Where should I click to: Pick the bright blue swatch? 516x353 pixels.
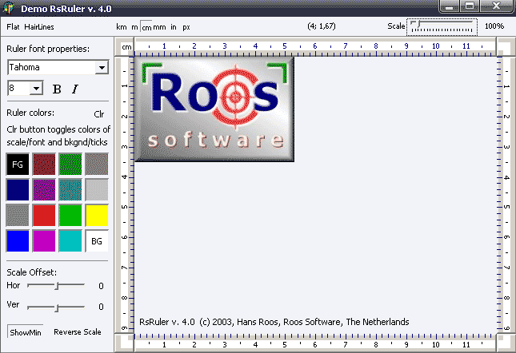tap(18, 241)
